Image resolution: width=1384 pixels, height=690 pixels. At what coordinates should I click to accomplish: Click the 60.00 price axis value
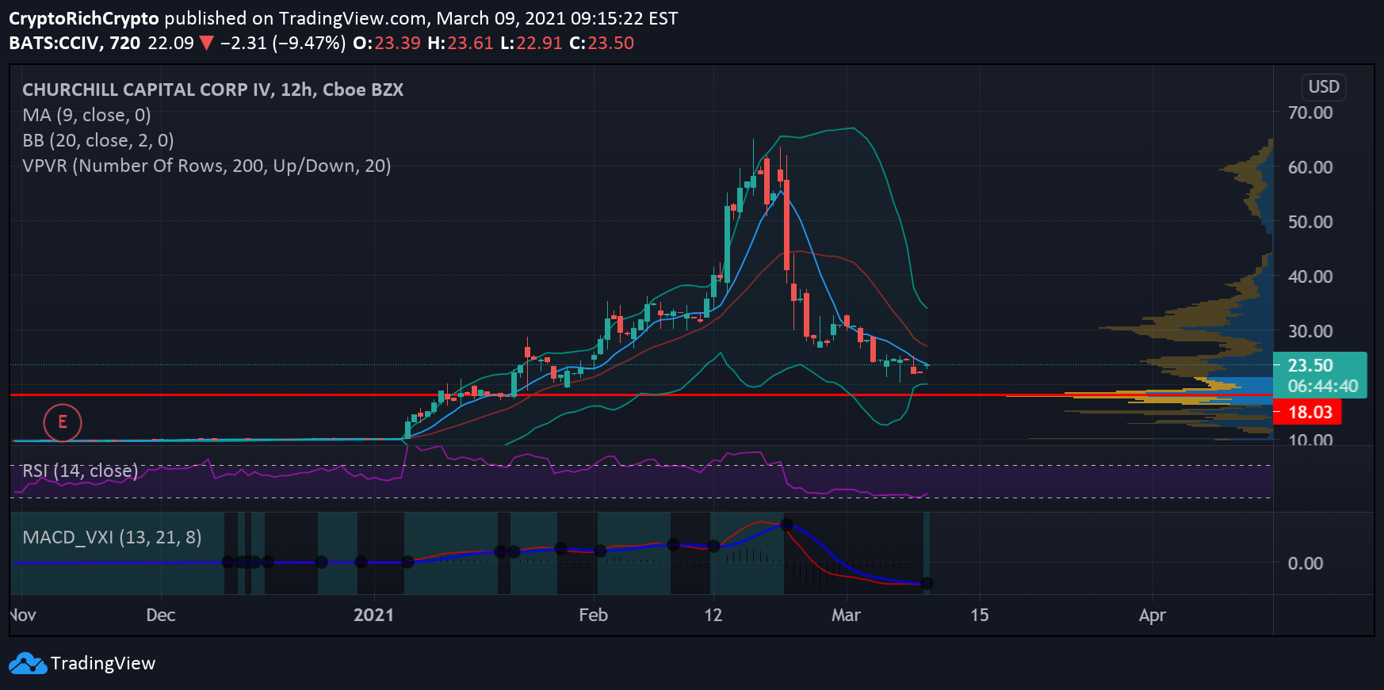[1310, 167]
